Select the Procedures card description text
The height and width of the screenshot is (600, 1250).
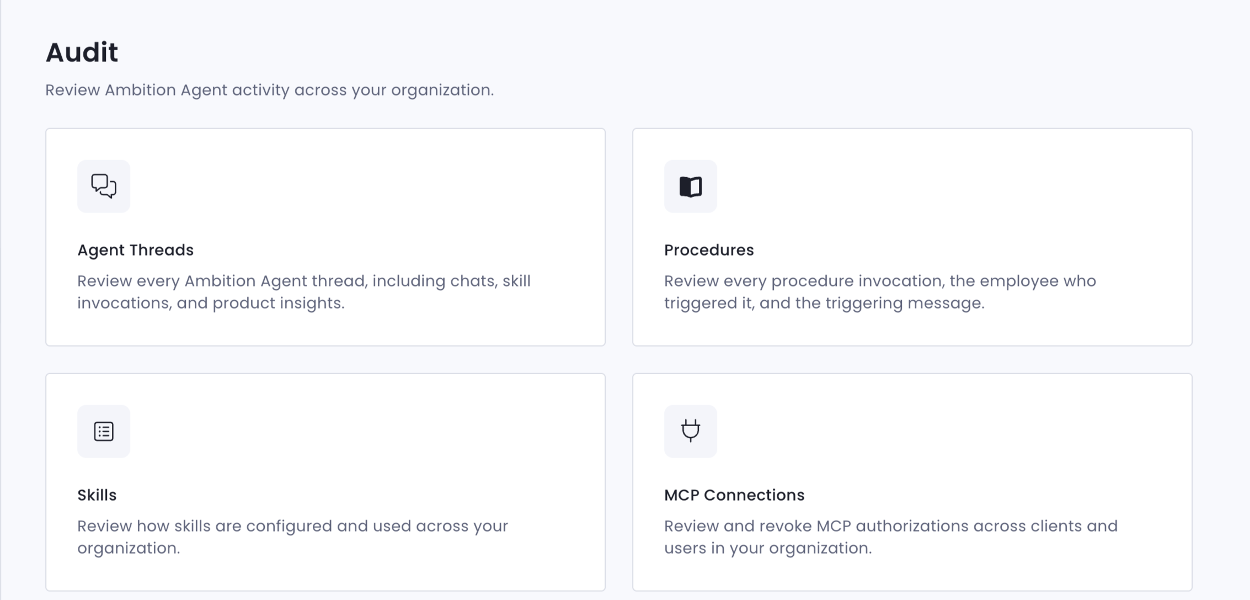pyautogui.click(x=880, y=292)
